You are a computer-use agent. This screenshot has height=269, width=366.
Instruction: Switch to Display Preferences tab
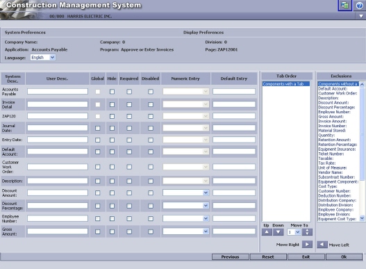pos(203,33)
